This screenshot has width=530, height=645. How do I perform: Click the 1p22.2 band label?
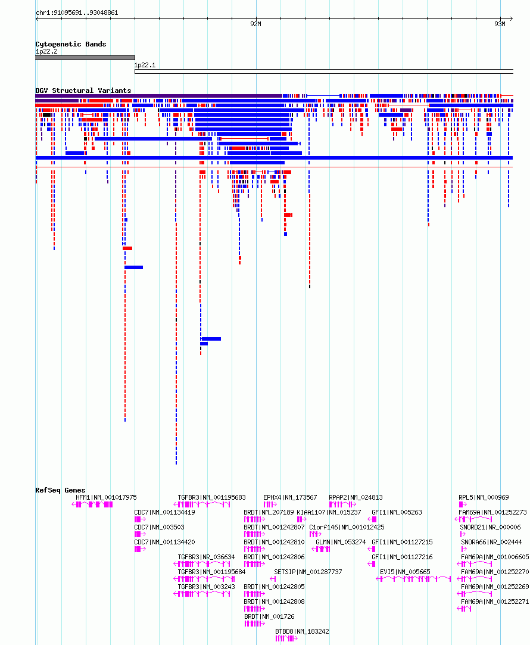tap(46, 51)
